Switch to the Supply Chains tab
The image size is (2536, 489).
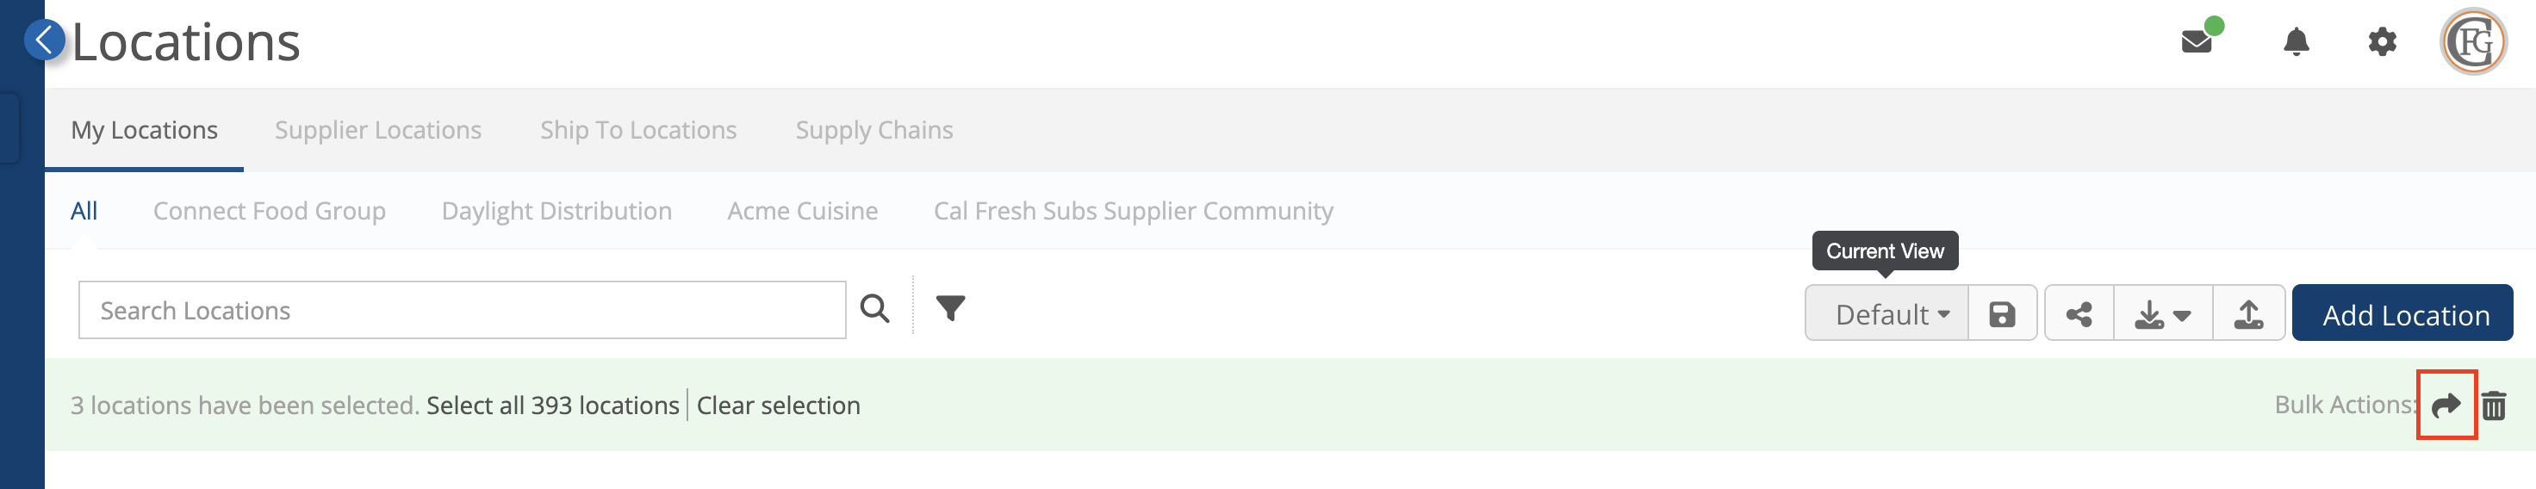pyautogui.click(x=873, y=130)
